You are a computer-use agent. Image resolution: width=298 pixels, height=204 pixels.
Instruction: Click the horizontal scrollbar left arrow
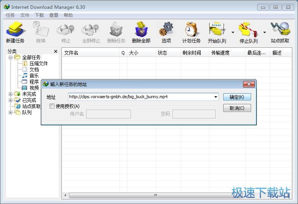[x=65, y=195]
